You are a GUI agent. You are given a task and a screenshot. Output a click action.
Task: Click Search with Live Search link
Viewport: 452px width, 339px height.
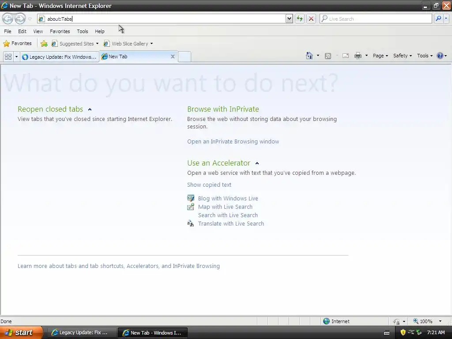(x=228, y=215)
